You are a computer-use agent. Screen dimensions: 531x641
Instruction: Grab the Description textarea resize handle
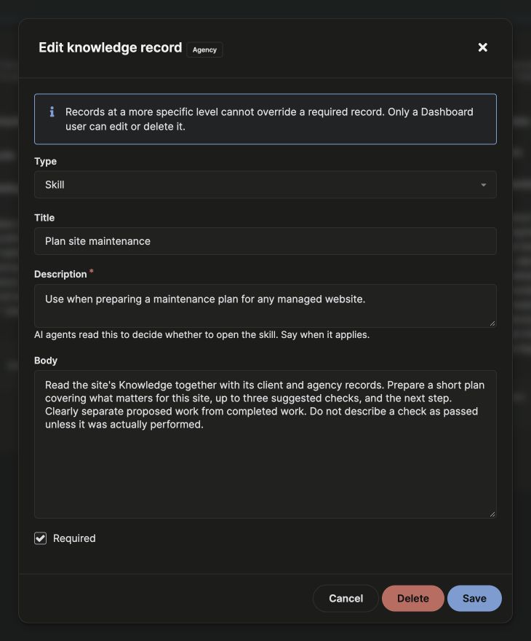492,323
